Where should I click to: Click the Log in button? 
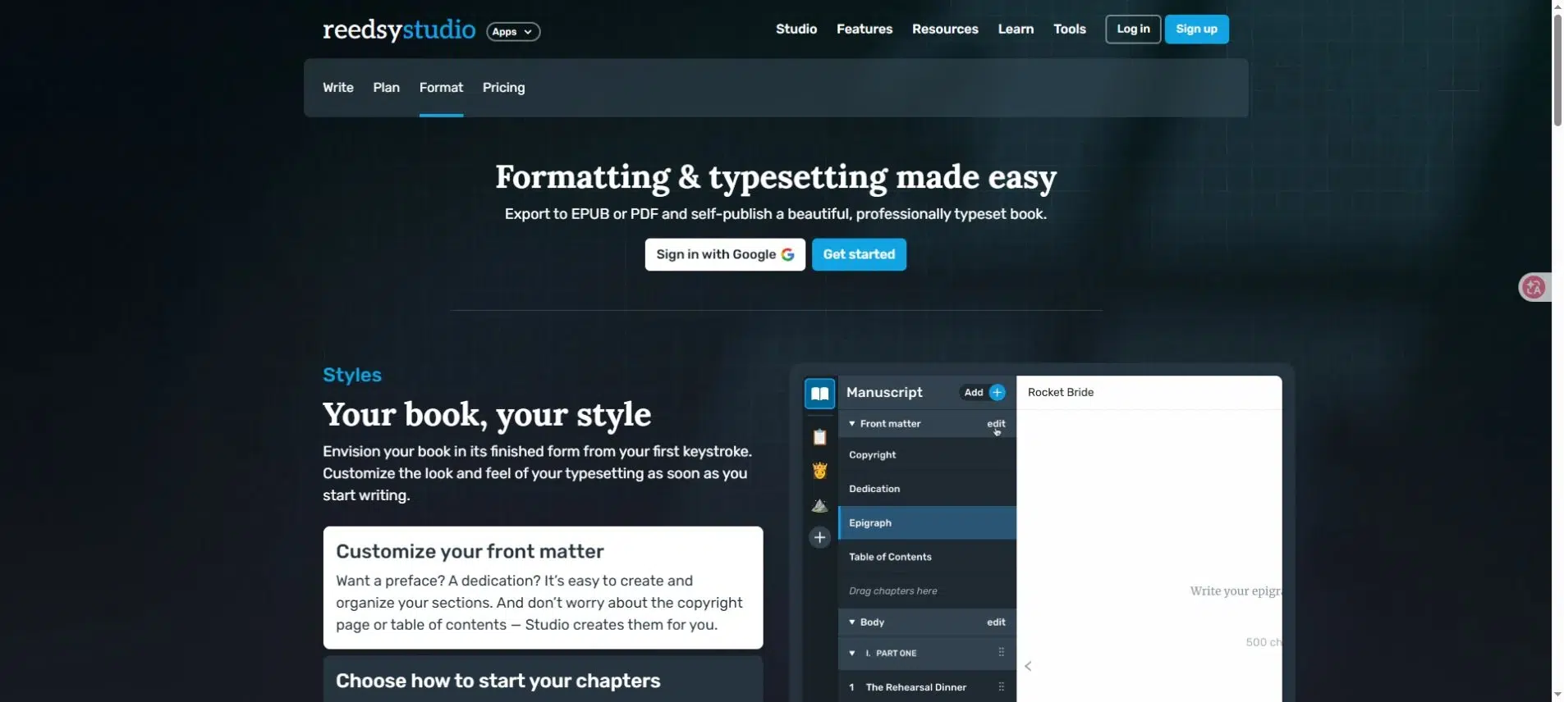click(x=1133, y=29)
